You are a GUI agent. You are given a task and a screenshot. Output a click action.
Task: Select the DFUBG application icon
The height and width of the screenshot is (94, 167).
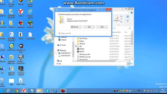78,49
